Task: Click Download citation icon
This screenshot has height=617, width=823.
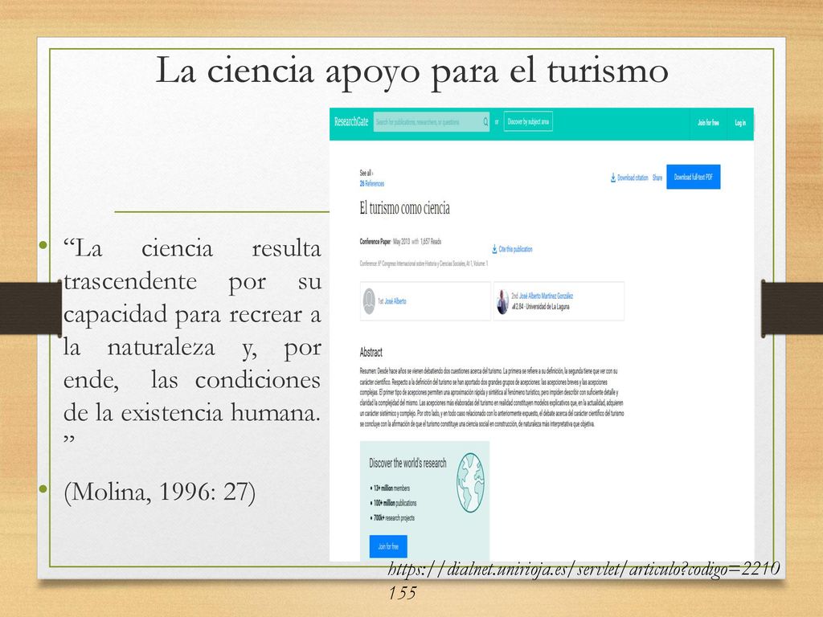Action: (x=613, y=178)
